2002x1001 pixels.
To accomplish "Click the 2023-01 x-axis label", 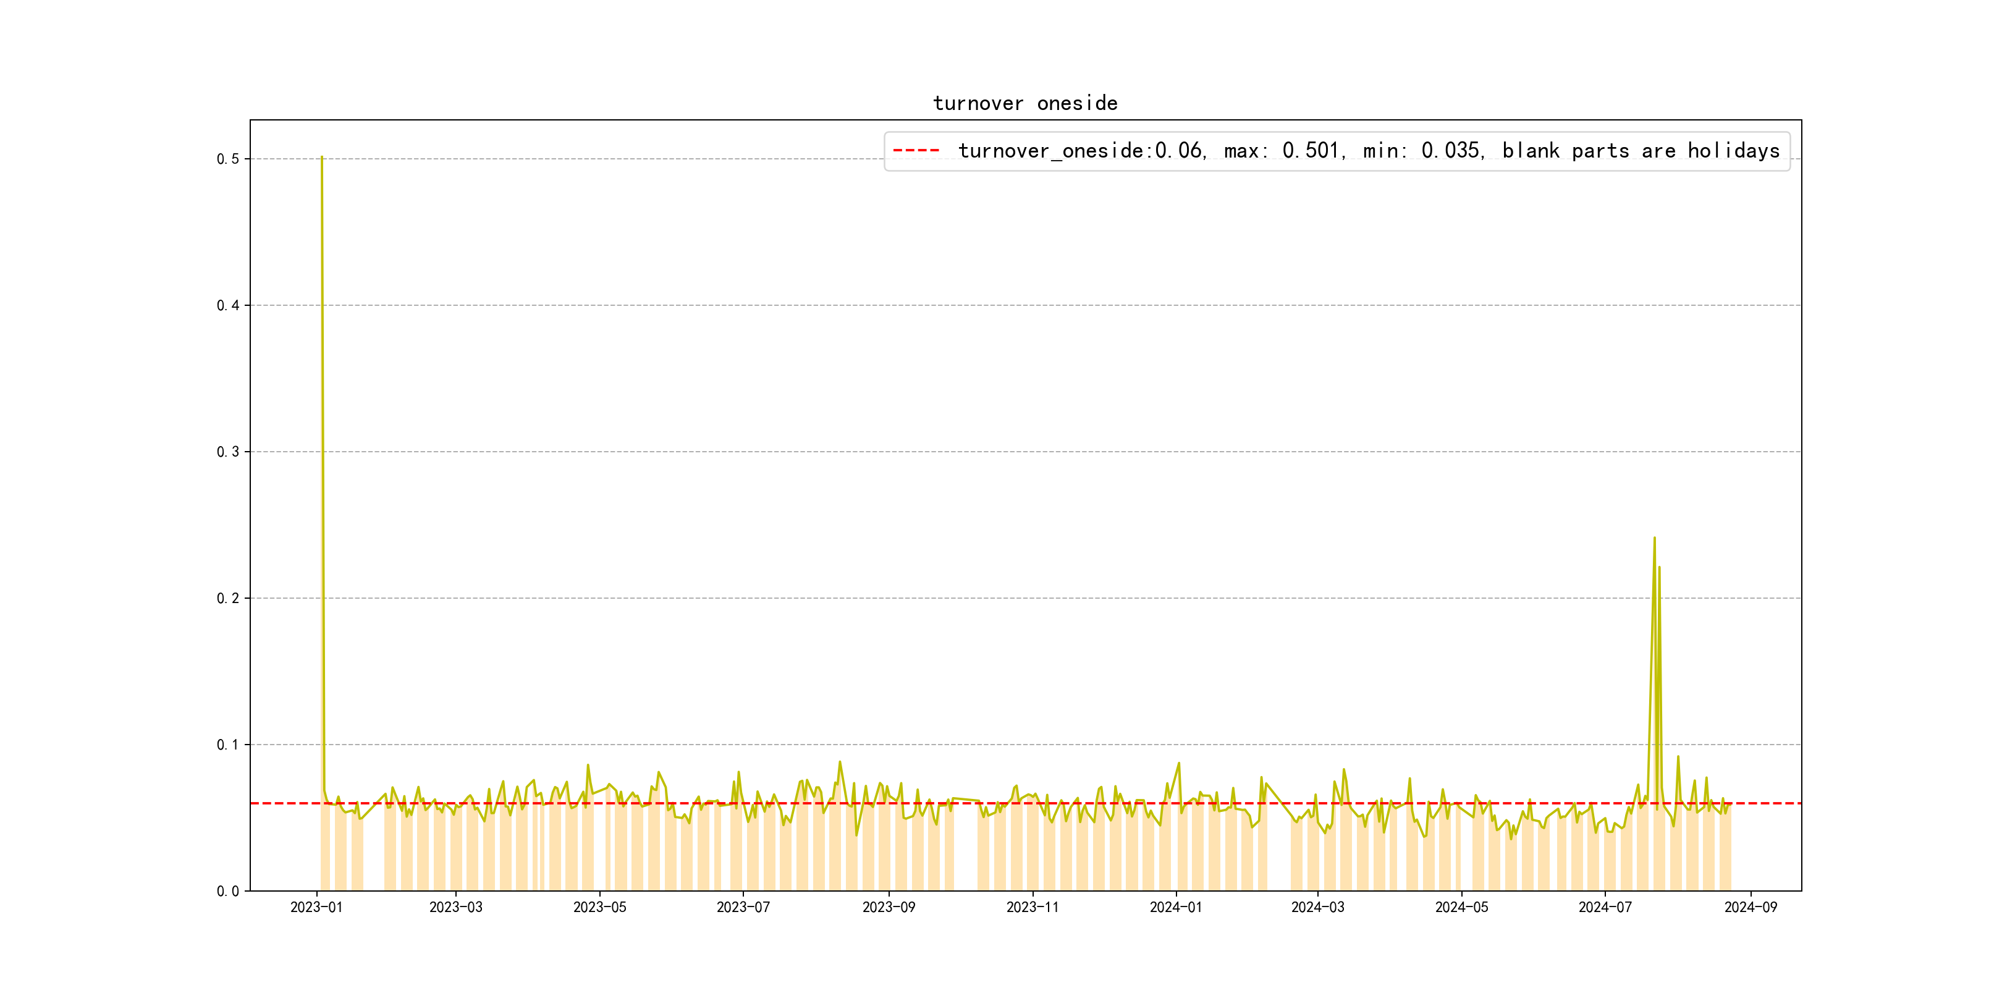I will (x=316, y=908).
